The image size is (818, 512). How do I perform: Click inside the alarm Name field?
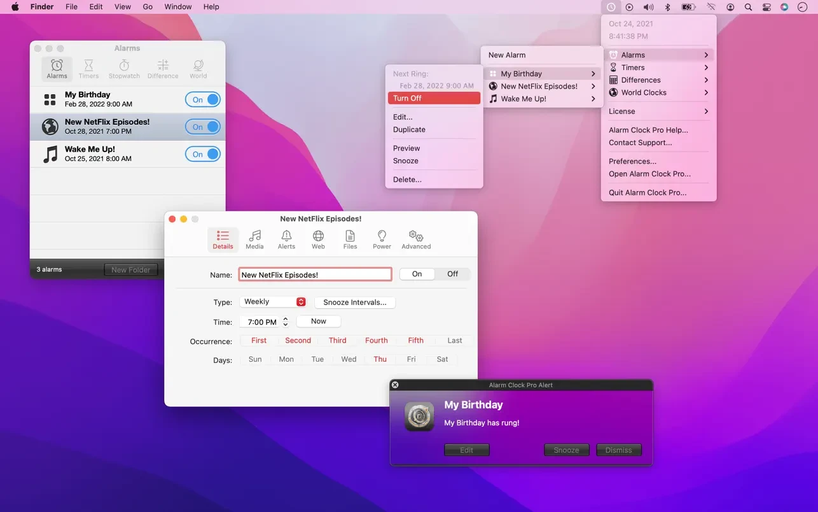point(315,274)
